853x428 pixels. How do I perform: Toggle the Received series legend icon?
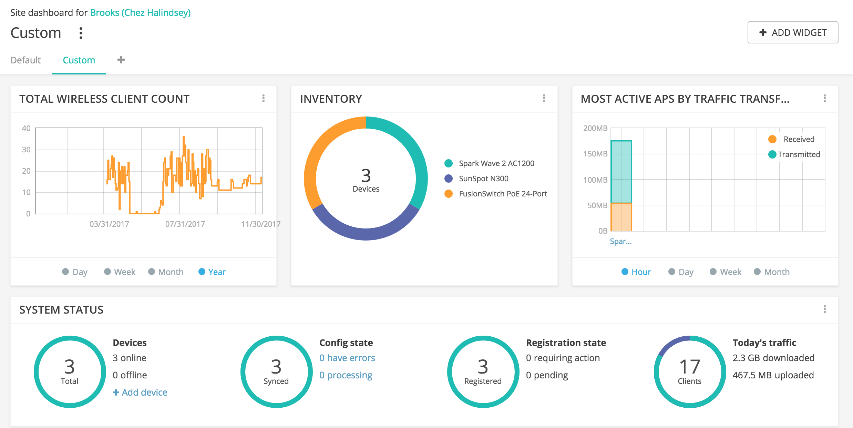(x=772, y=139)
